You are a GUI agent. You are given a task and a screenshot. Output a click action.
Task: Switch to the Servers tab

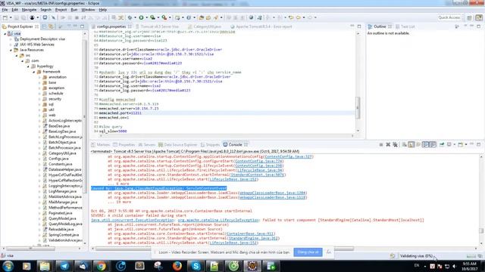[147, 144]
